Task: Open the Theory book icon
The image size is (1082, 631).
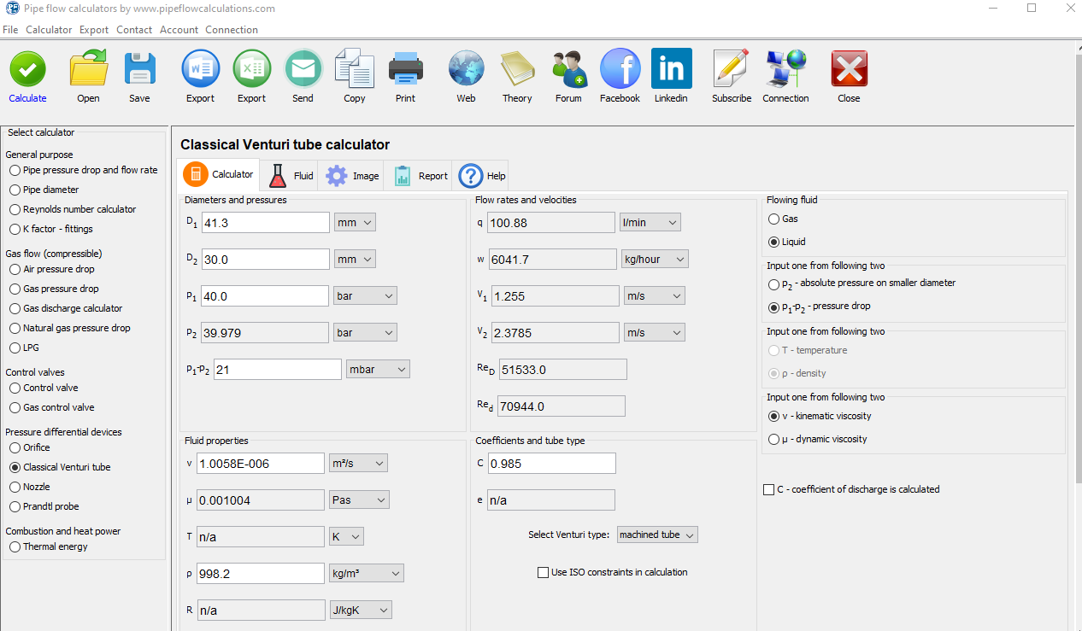Action: 516,70
